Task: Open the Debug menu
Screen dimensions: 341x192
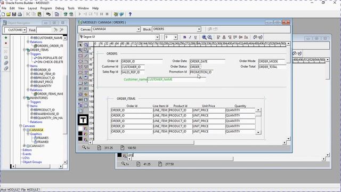Action: pyautogui.click(x=60, y=9)
